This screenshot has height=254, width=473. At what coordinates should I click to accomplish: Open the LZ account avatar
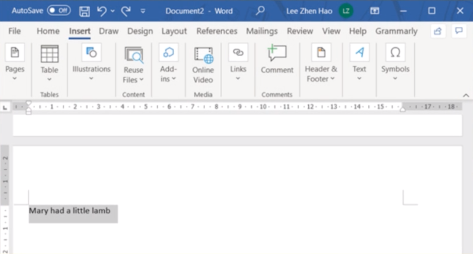(x=346, y=11)
